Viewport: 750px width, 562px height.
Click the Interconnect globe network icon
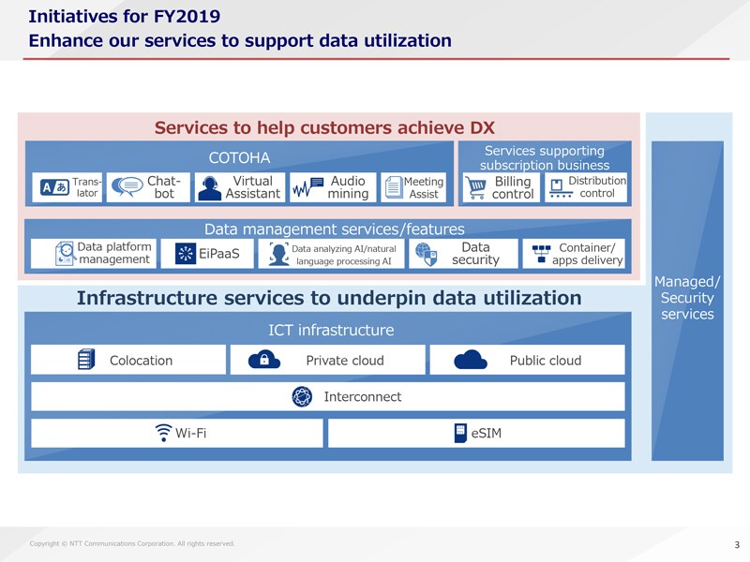[x=302, y=396]
